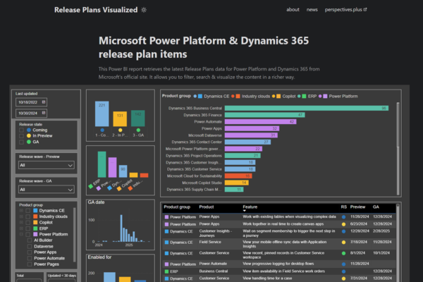The height and width of the screenshot is (282, 423).
Task: Click 'View handling time for a case'
Action: tap(267, 278)
